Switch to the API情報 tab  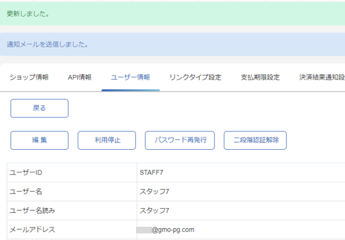pyautogui.click(x=80, y=77)
